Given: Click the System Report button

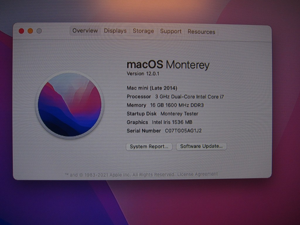Looking at the screenshot, I should pyautogui.click(x=149, y=146).
